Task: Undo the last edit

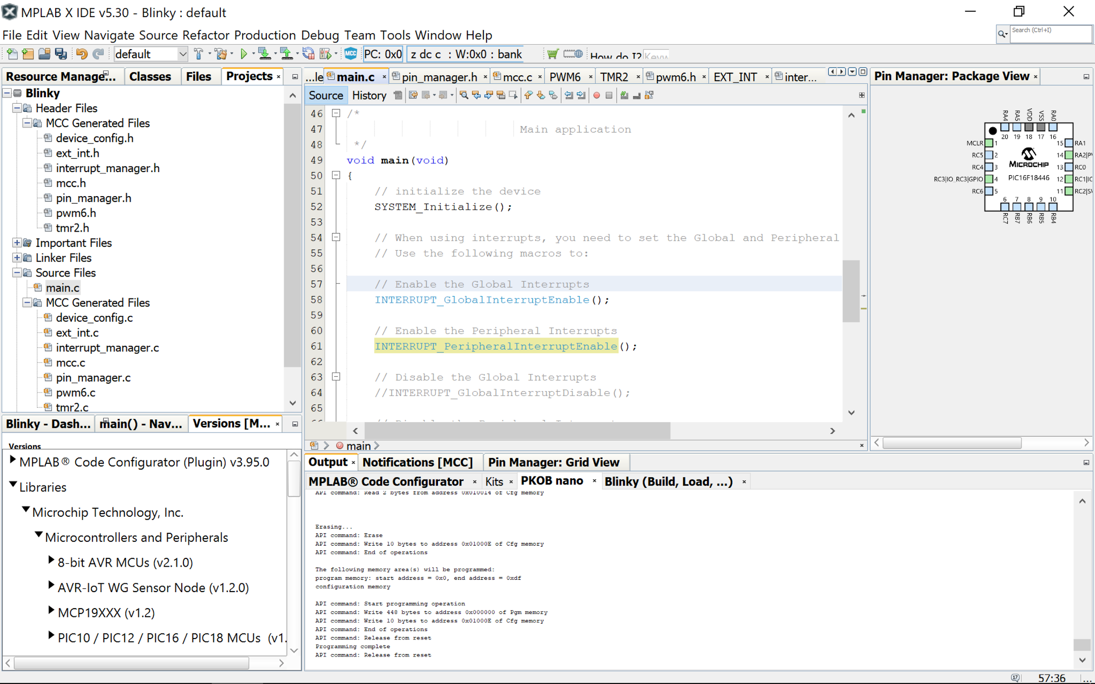Action: (81, 54)
